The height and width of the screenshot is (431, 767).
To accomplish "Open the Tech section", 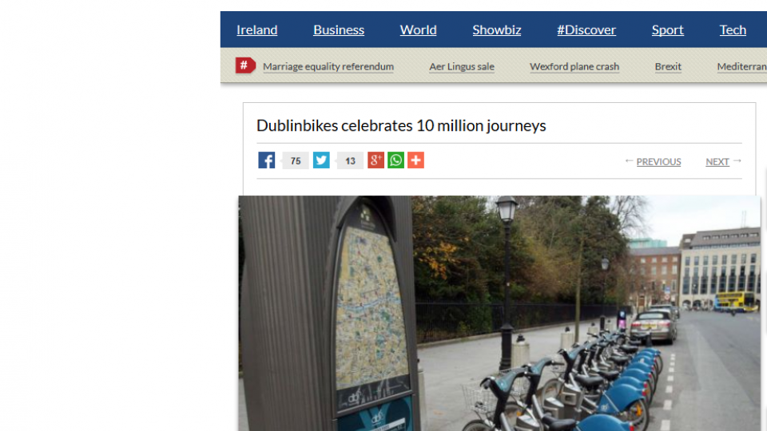I will (733, 30).
